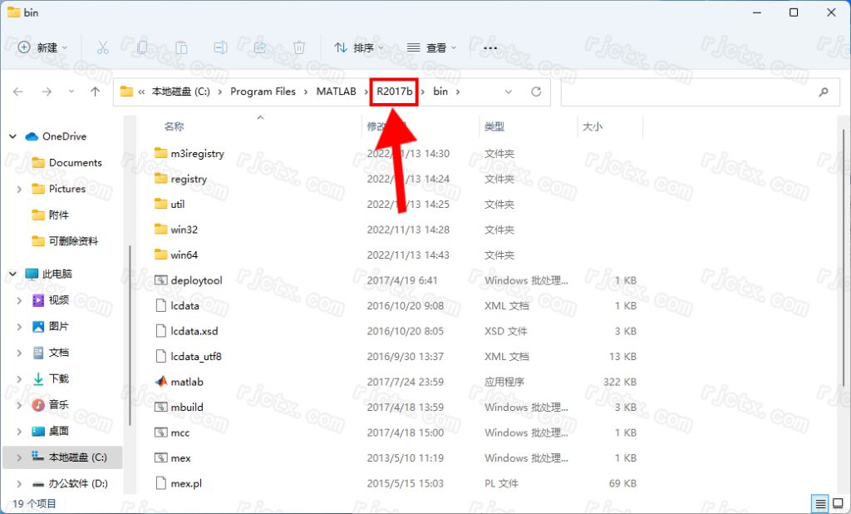
Task: Click the Rename icon in toolbar
Action: pyautogui.click(x=220, y=48)
